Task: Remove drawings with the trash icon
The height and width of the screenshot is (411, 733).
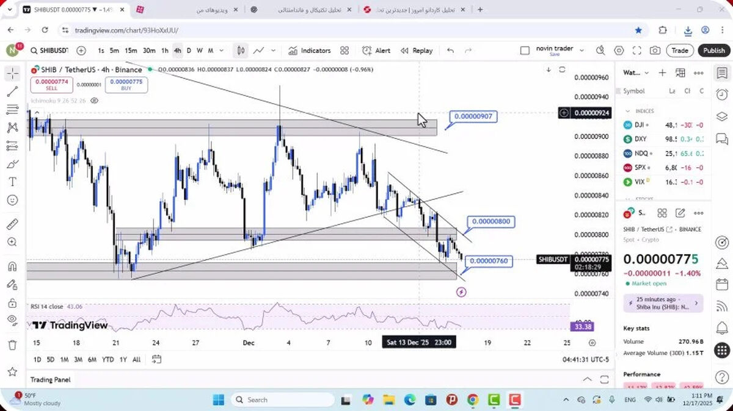Action: [12, 345]
